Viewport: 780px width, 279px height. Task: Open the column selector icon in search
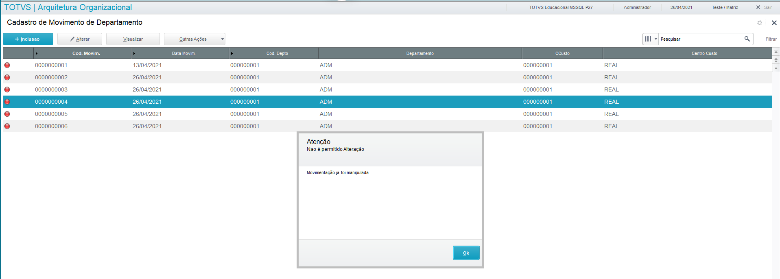[x=650, y=39]
